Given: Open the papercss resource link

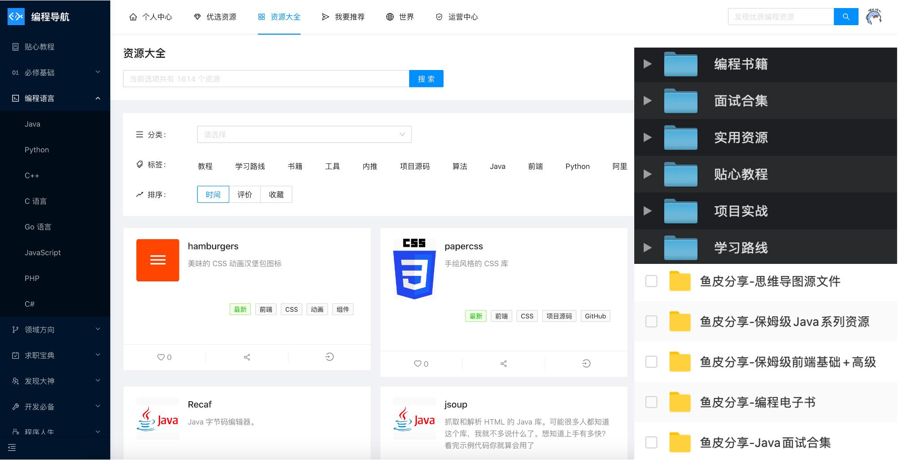Looking at the screenshot, I should click(463, 246).
